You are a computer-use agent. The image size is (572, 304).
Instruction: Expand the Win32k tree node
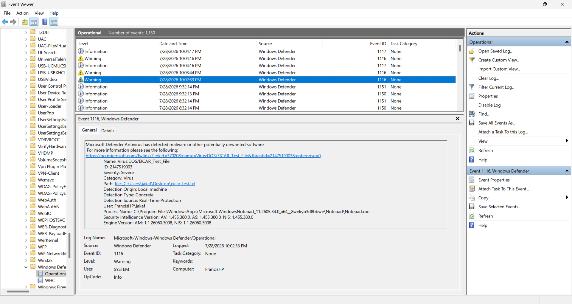26,260
